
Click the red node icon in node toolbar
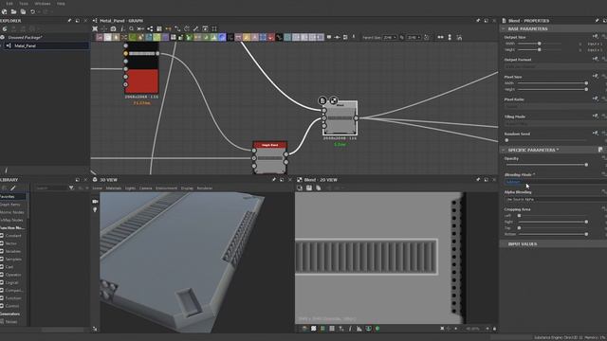pyautogui.click(x=271, y=37)
